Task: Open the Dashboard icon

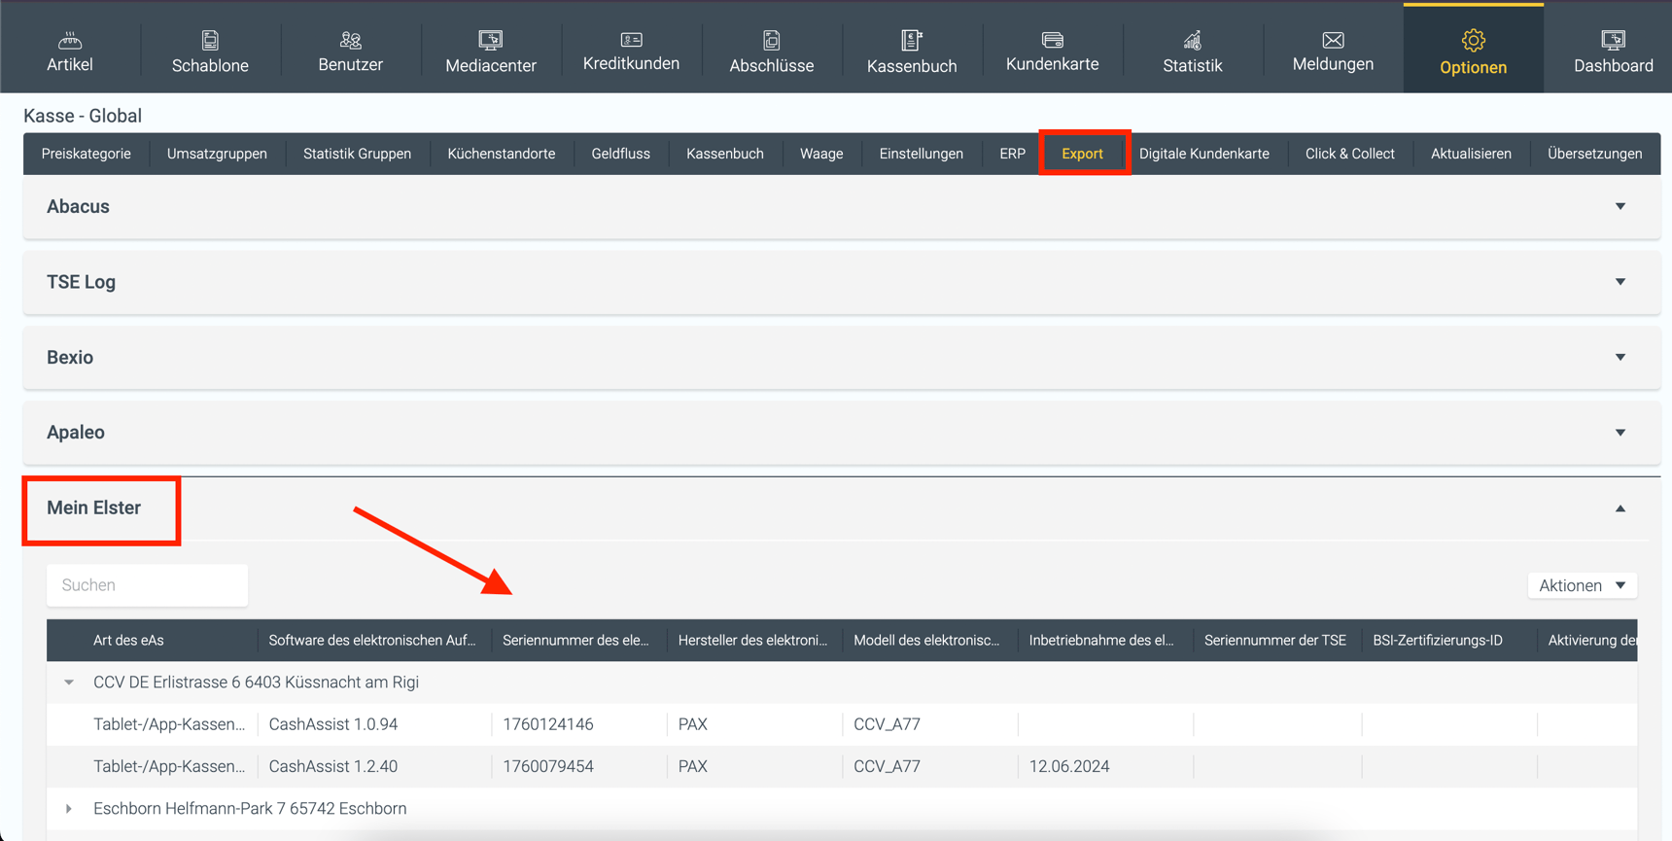Action: click(1613, 41)
